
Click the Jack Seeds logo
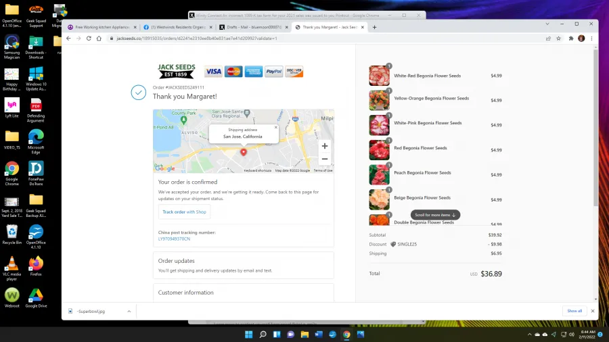point(176,71)
